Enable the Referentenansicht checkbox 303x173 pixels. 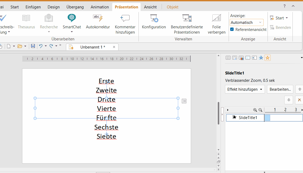click(232, 30)
